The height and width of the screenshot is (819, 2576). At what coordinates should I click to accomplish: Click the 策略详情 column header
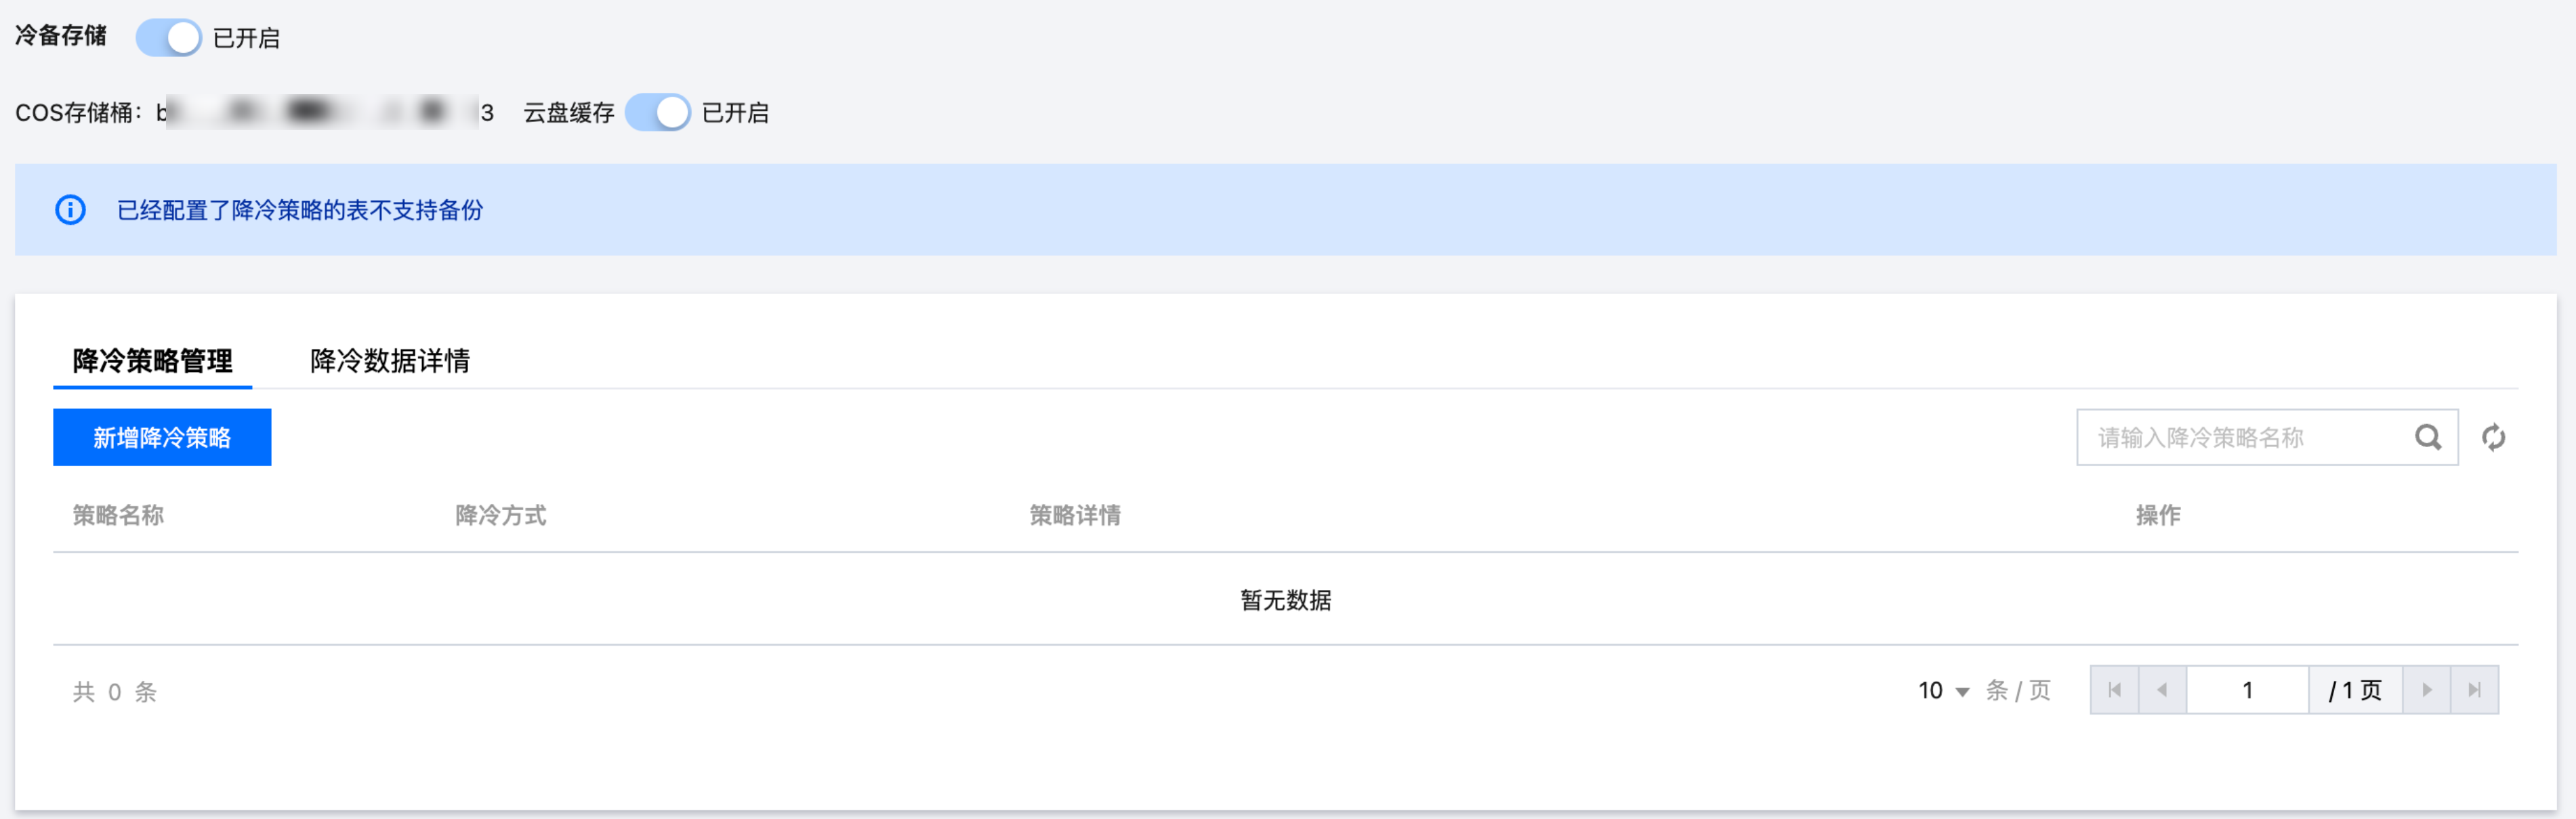point(1075,515)
